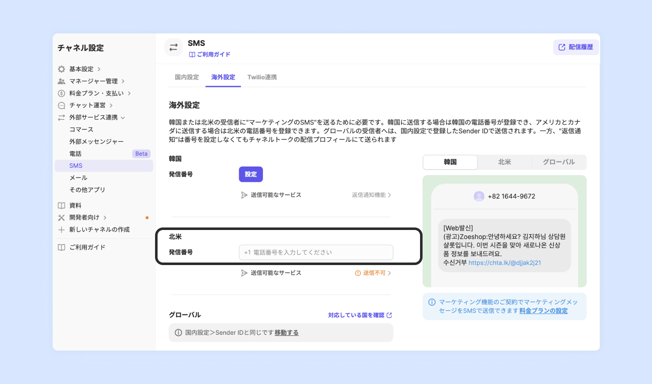Click the book icon beside ご利用ガイド header link

[192, 55]
